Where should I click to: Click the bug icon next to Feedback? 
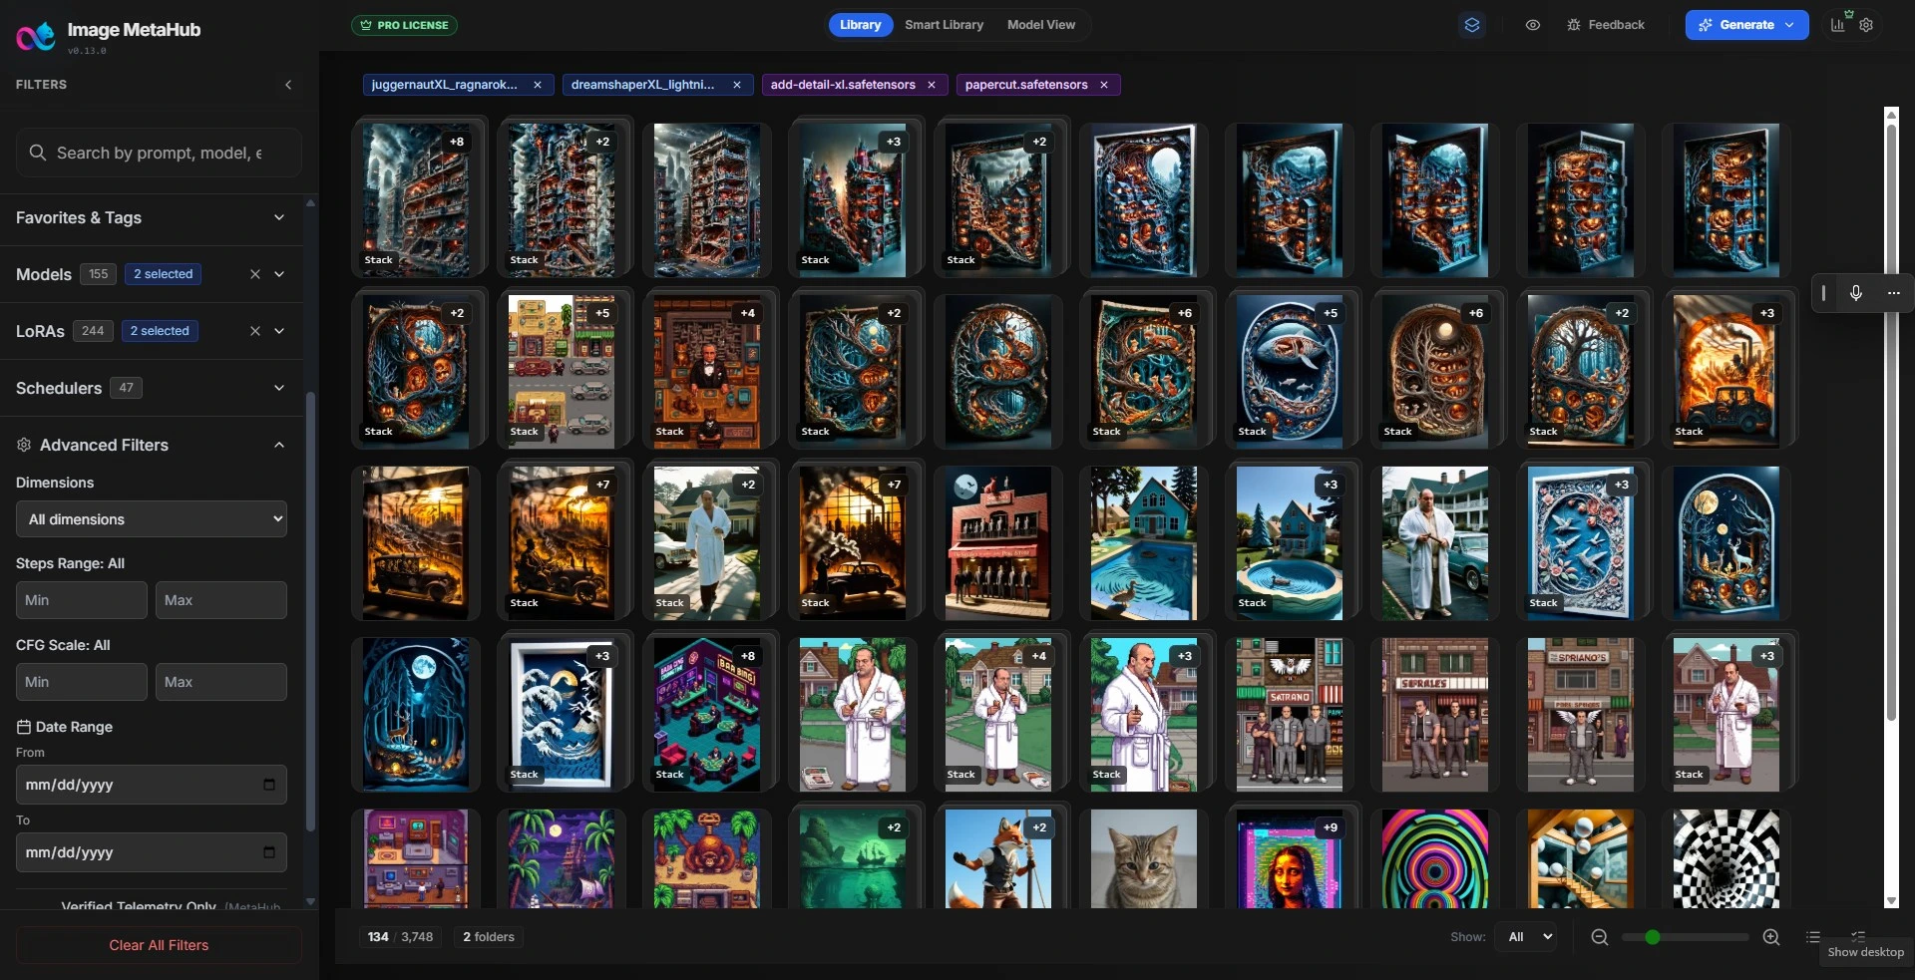click(1576, 25)
